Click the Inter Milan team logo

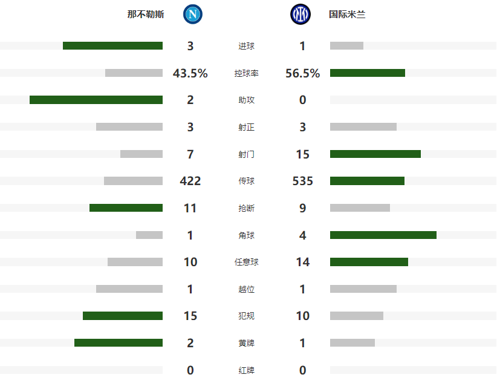coord(300,15)
